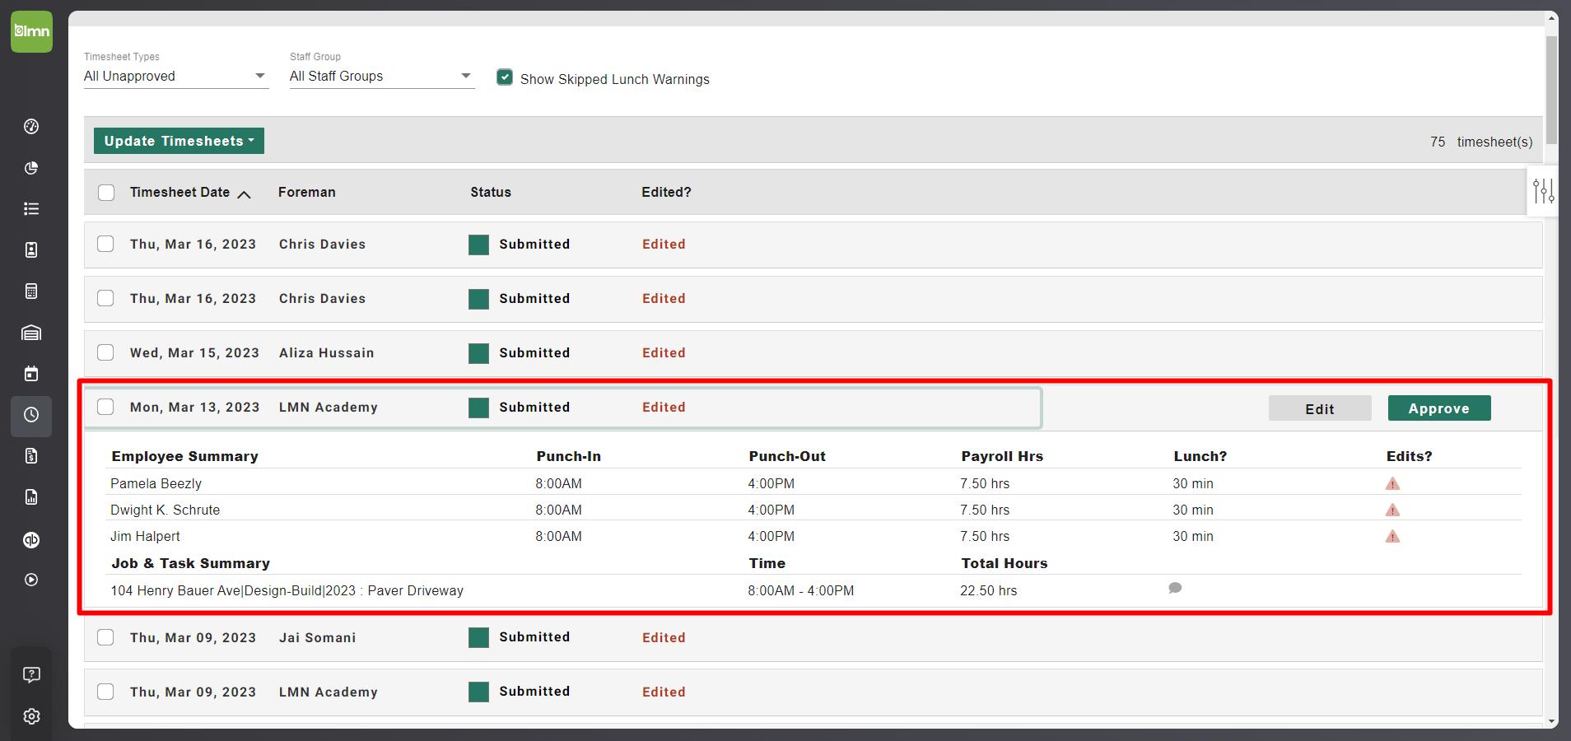Click the scrollbar up arrow
The height and width of the screenshot is (741, 1571).
coord(1551,17)
